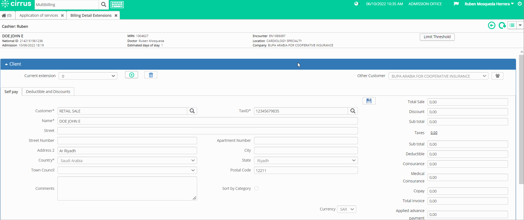This screenshot has height=220, width=524.
Task: Click the Name field with DOE JOHN E
Action: tap(208, 121)
